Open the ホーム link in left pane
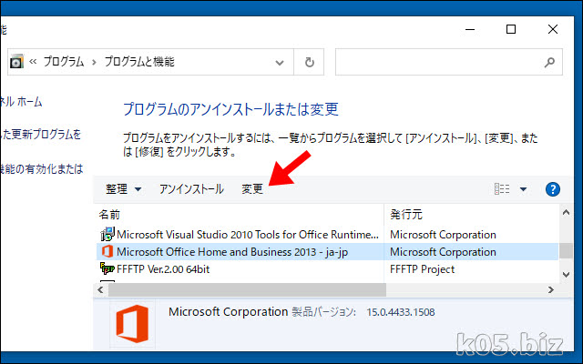Screen dimensions: 583x364 (x=21, y=101)
